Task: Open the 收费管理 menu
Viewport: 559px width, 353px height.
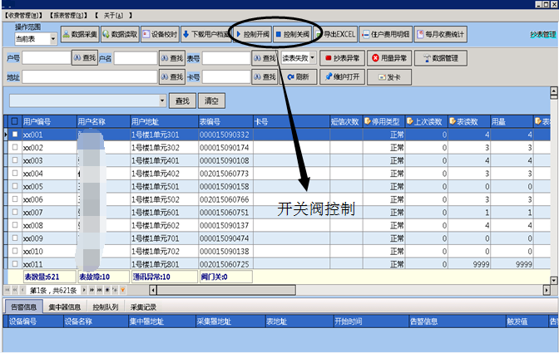Action: coord(23,15)
